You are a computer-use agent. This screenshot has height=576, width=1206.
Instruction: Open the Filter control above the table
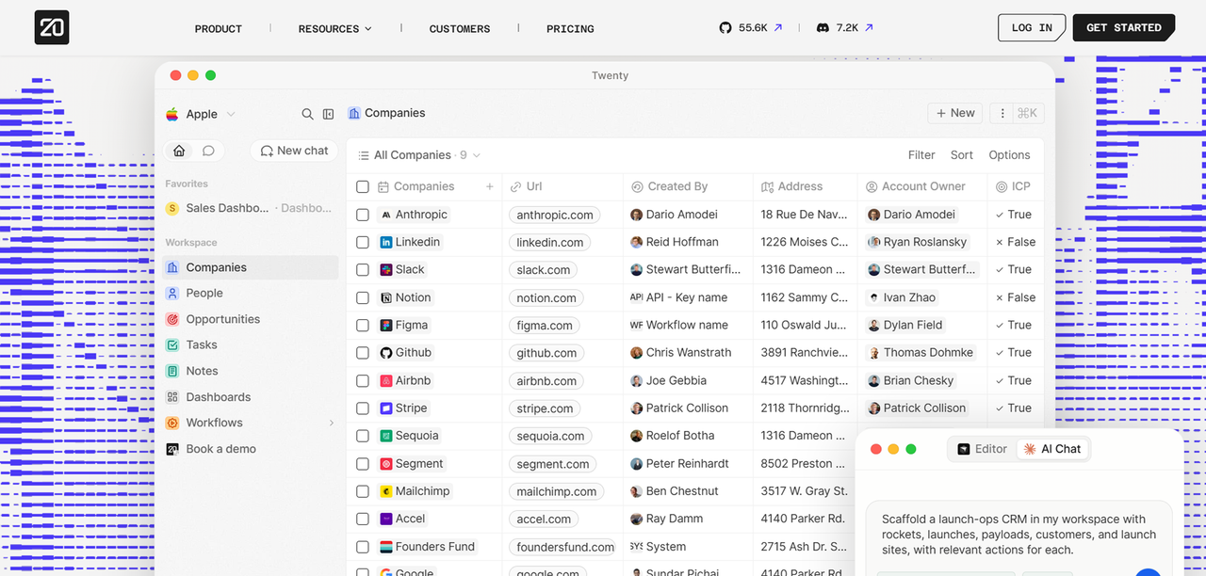pos(921,155)
